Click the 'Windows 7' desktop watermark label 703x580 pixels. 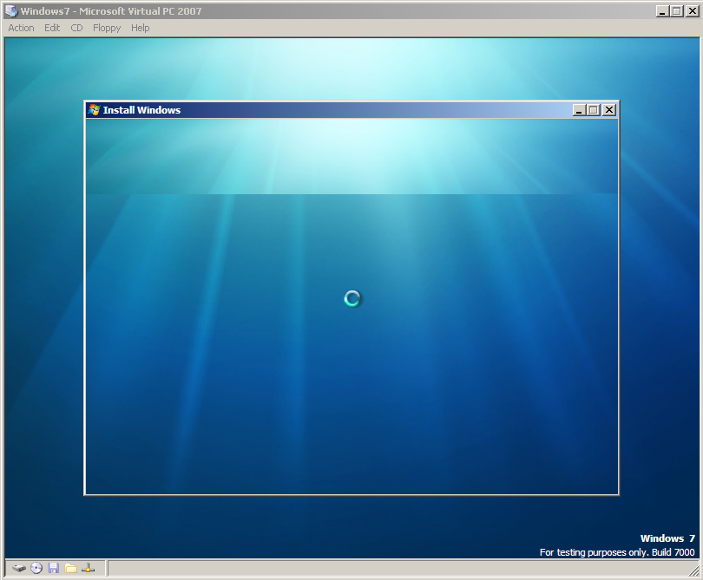coord(667,538)
